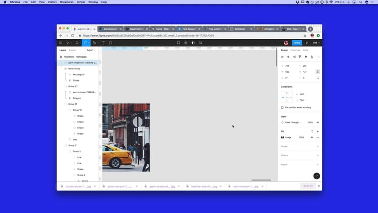Screen dimensions: 378x213
Task: Open the Pass Through blend mode dropdown
Action: pyautogui.click(x=293, y=122)
